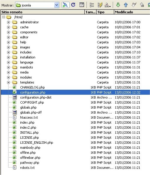Select the offline.php file
Viewport: 150px width, 175px height.
(28, 153)
